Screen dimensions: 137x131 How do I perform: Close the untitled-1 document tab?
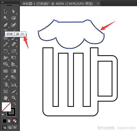98,3
